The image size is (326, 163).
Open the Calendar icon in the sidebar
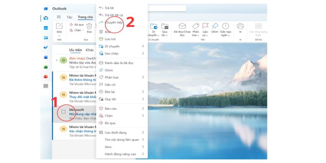(46, 28)
